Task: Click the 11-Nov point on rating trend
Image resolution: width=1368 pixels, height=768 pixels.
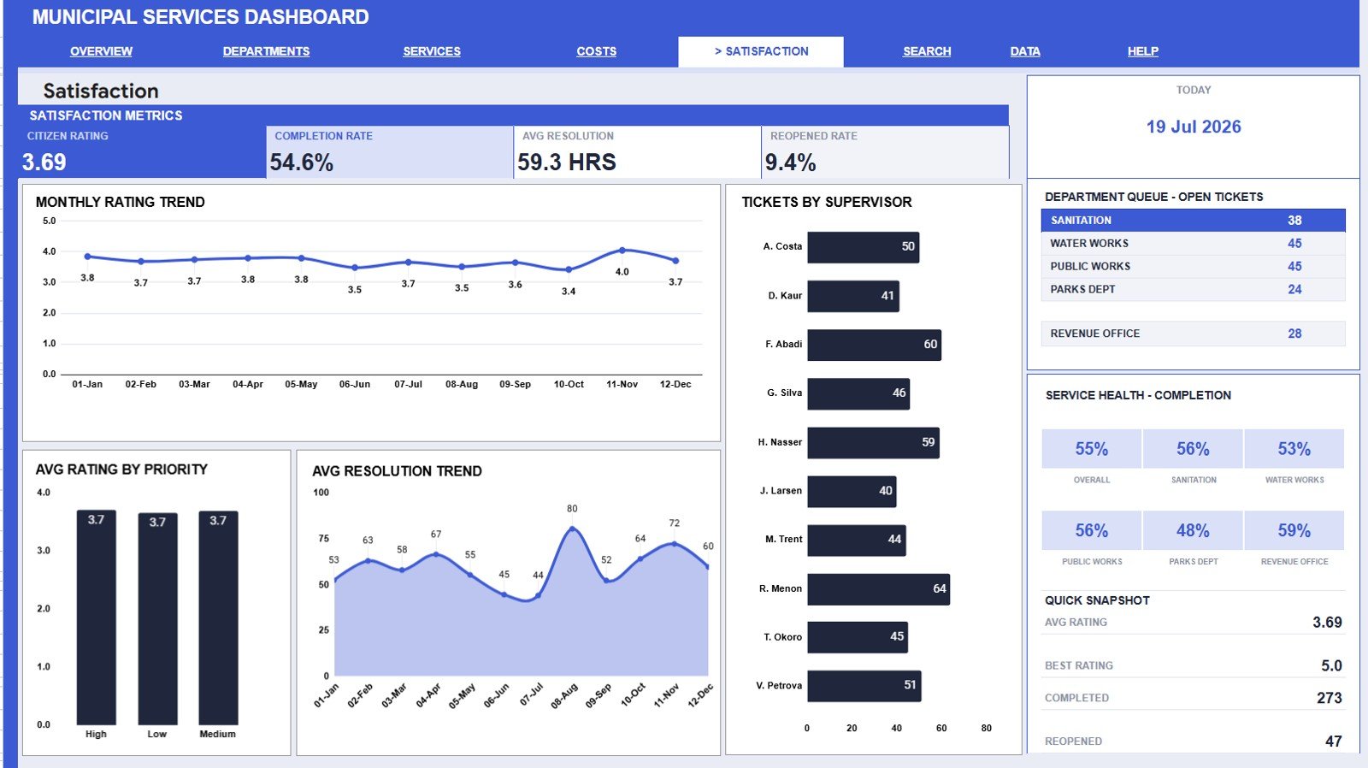Action: click(x=622, y=251)
